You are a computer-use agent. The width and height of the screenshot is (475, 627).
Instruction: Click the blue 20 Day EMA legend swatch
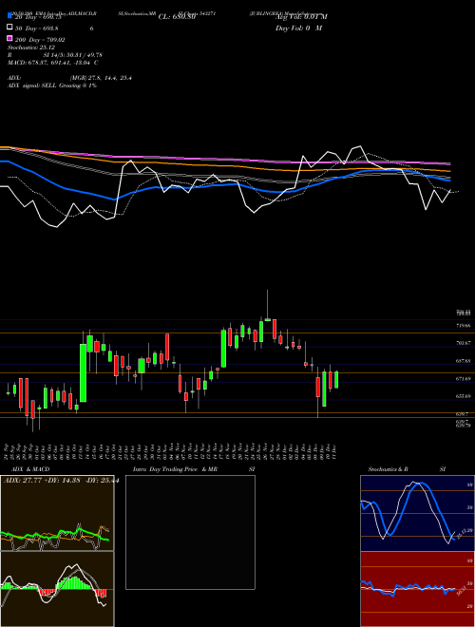pos(9,16)
